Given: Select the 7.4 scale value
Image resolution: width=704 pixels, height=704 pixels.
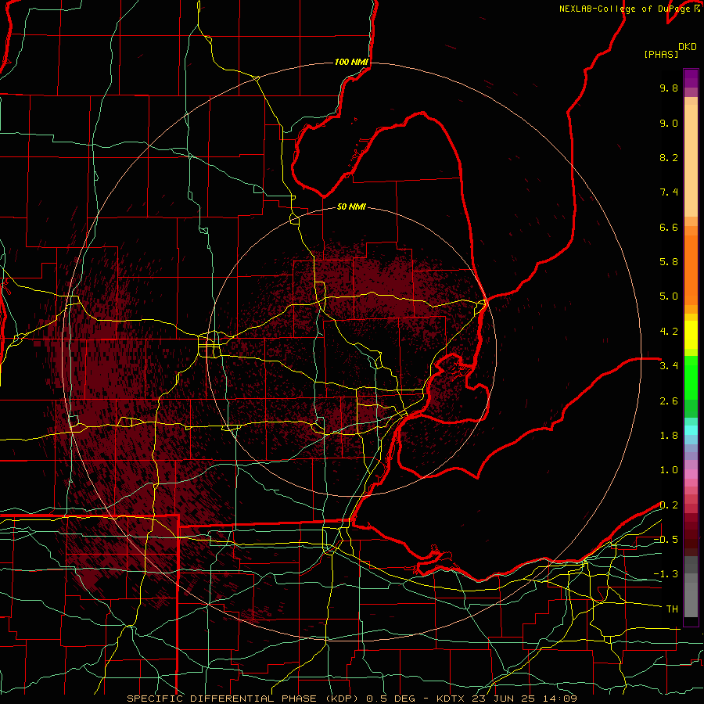Looking at the screenshot, I should click(x=669, y=192).
